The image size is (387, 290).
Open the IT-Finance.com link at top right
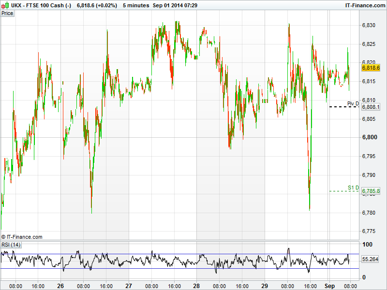[365, 5]
